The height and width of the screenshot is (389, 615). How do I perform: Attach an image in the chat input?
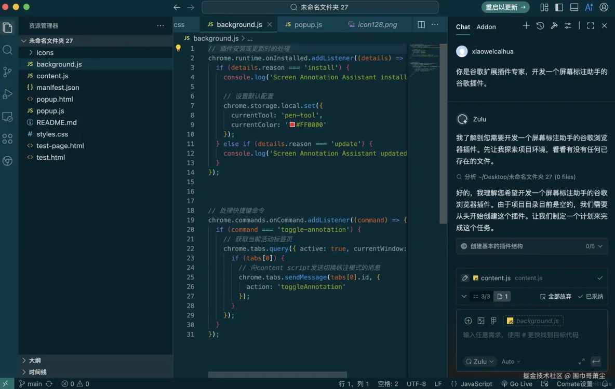click(x=480, y=321)
